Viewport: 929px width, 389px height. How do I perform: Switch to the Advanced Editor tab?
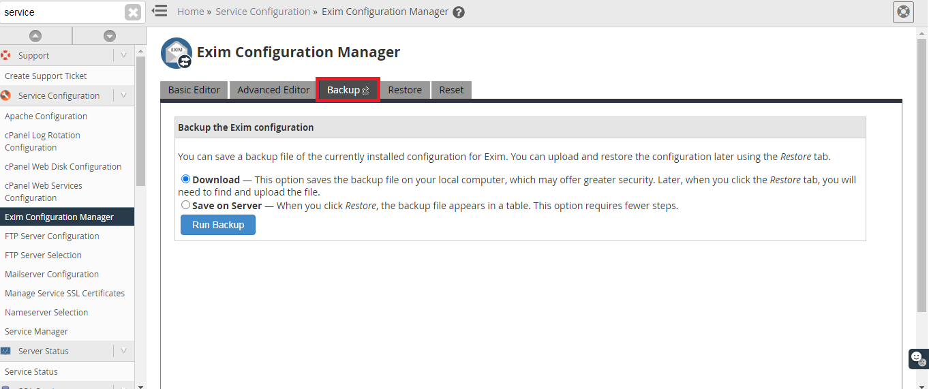point(273,90)
